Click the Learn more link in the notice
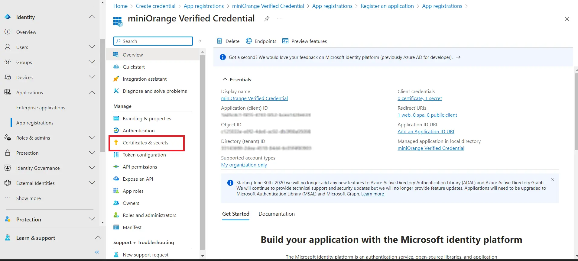This screenshot has width=578, height=261. tap(372, 194)
